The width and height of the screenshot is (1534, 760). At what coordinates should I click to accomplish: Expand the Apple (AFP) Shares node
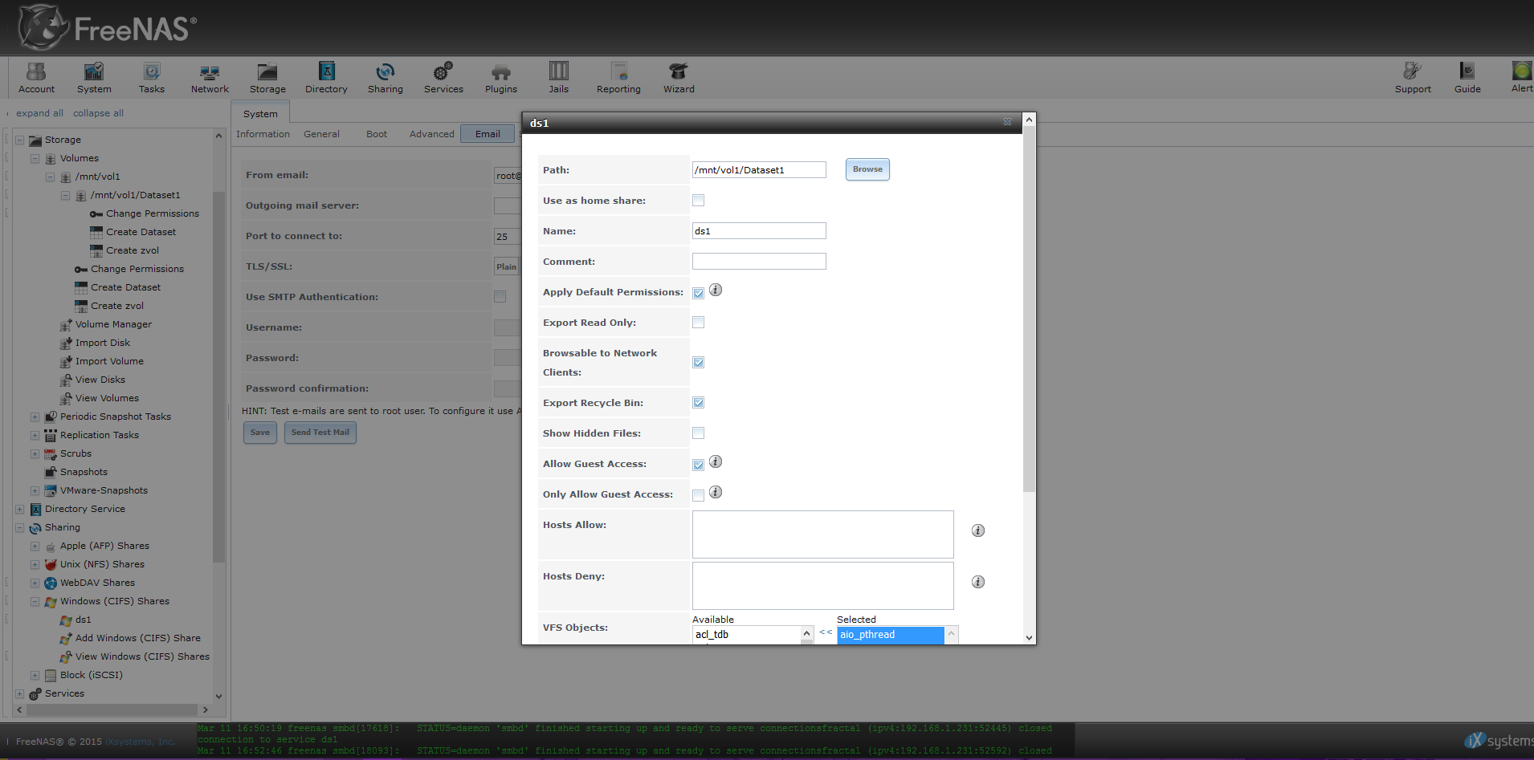35,546
